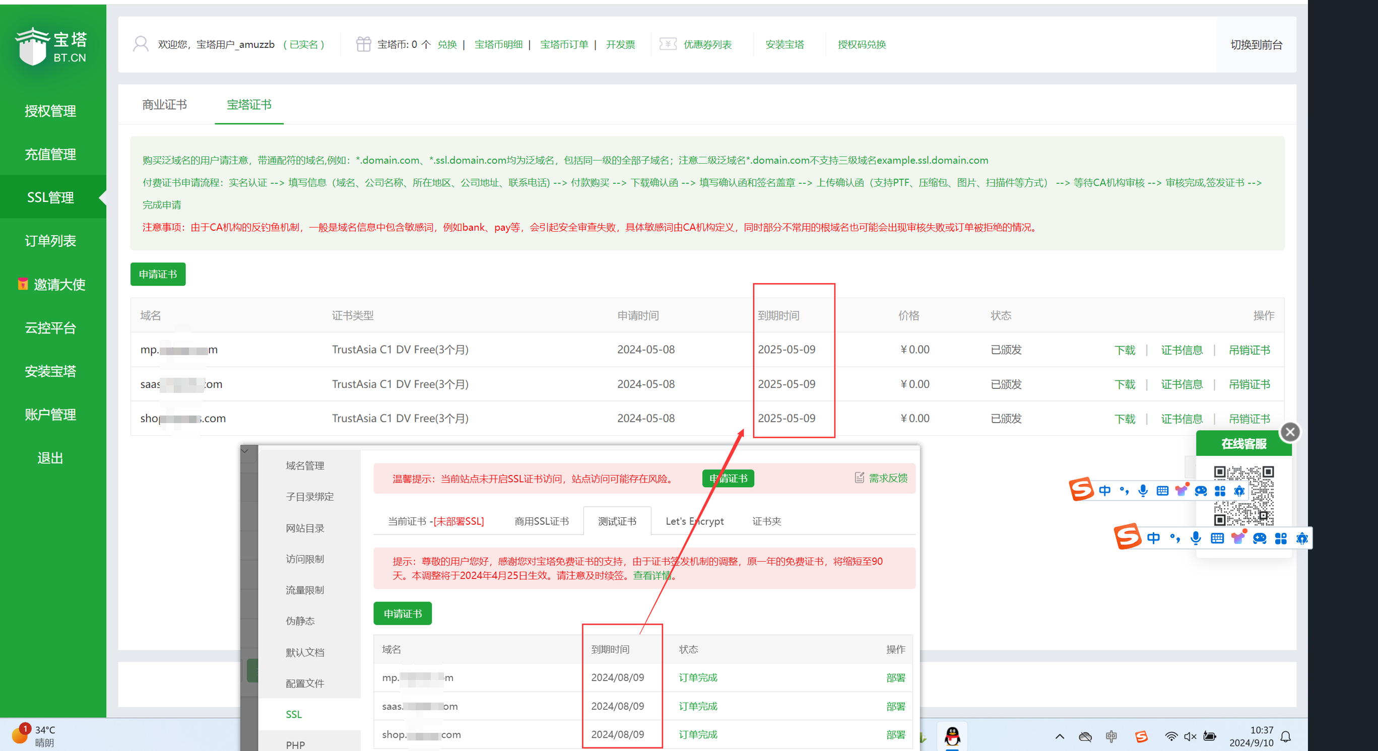Select the 测试证书 tab

click(x=617, y=521)
